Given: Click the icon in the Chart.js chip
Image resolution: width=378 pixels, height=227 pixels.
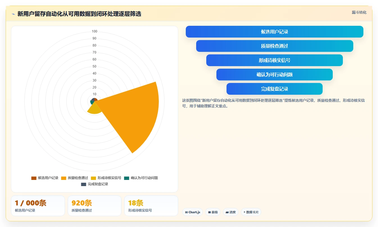Looking at the screenshot, I should click(x=186, y=212).
